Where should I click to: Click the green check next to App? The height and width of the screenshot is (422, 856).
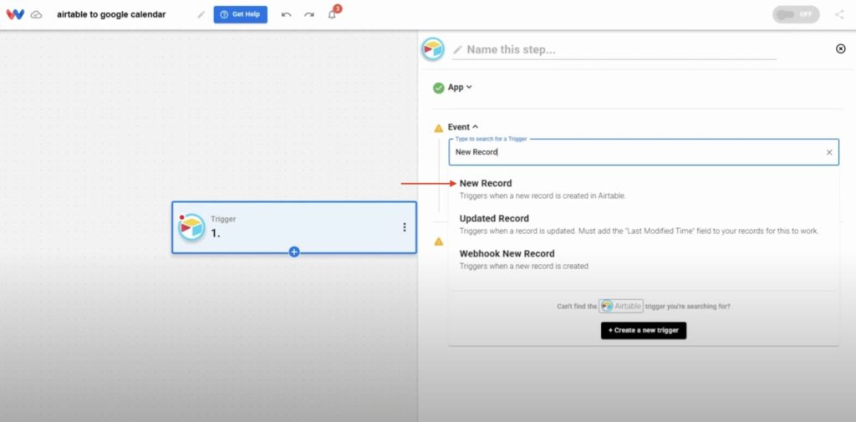(439, 88)
